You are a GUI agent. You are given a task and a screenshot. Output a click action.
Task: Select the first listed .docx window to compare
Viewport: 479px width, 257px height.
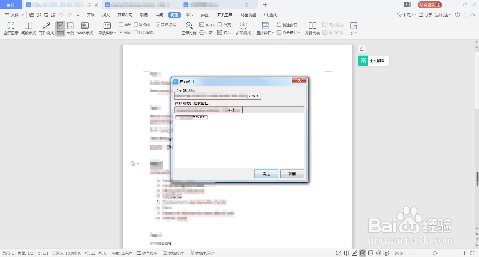tap(239, 110)
